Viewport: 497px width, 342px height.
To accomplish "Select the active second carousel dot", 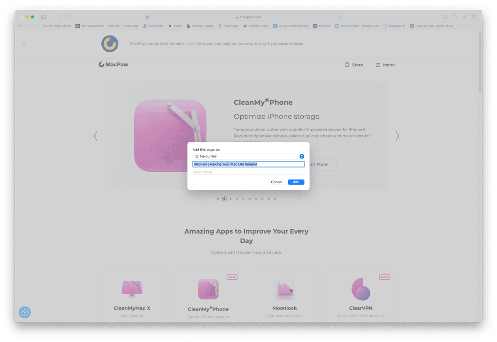I will [224, 199].
